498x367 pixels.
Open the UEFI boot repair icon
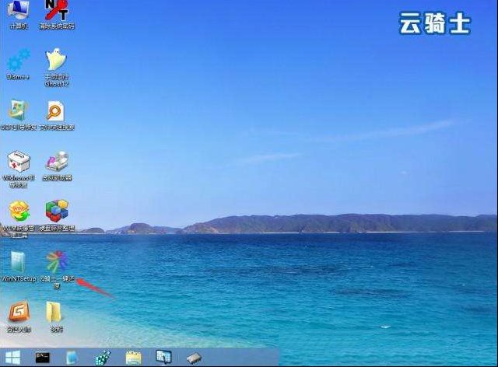coord(19,112)
